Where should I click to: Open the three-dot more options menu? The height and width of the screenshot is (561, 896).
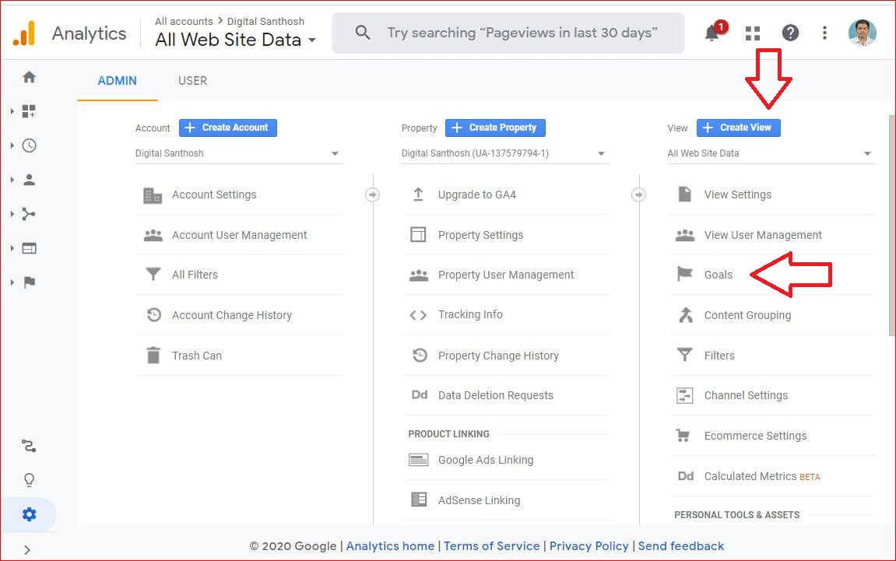(x=824, y=33)
